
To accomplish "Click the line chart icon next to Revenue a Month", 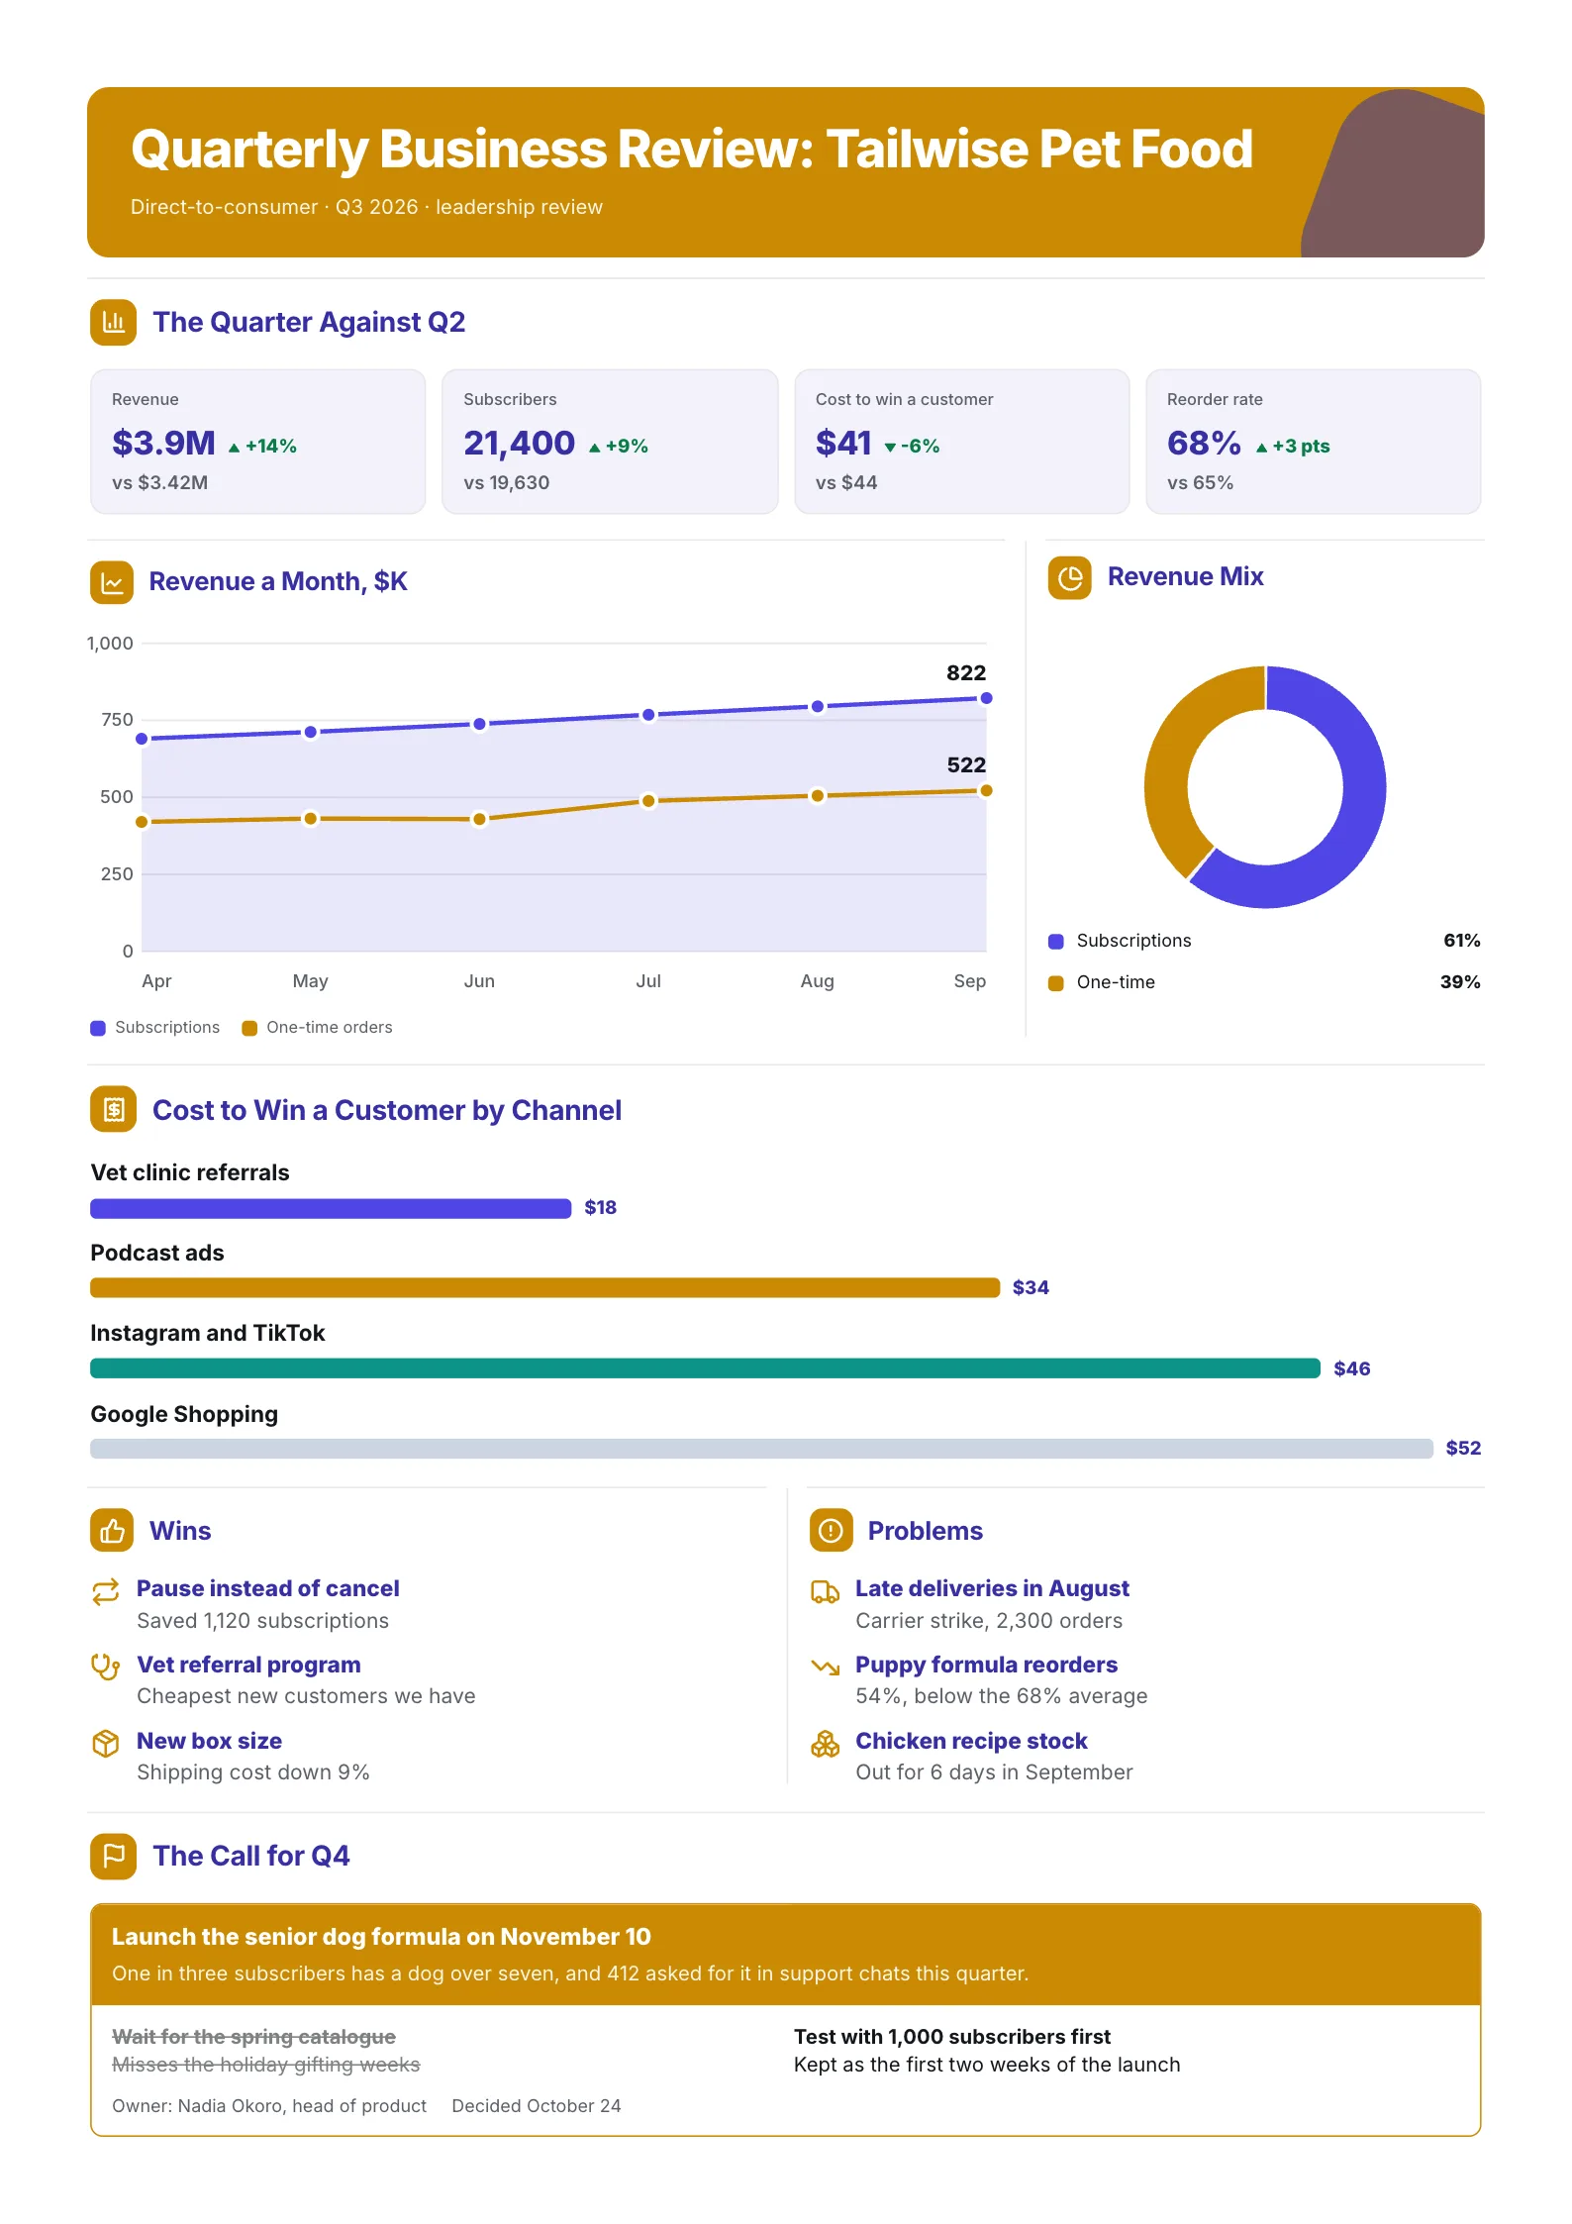I will click(112, 582).
